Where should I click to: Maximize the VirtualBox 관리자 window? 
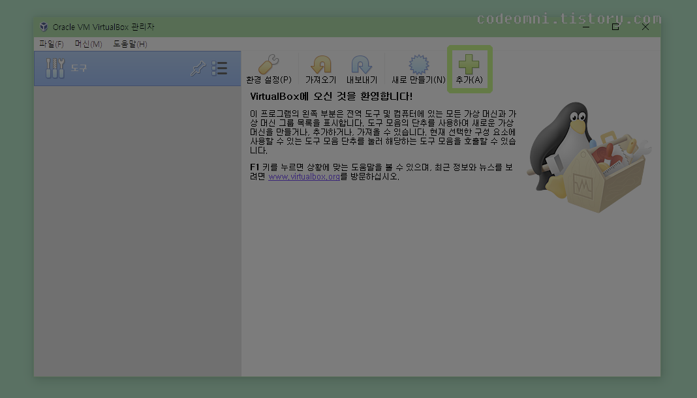coord(615,27)
